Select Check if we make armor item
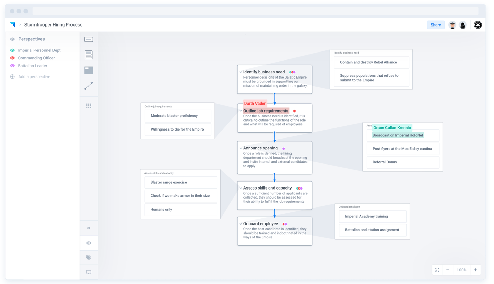Image resolution: width=494 pixels, height=284 pixels. (x=181, y=196)
